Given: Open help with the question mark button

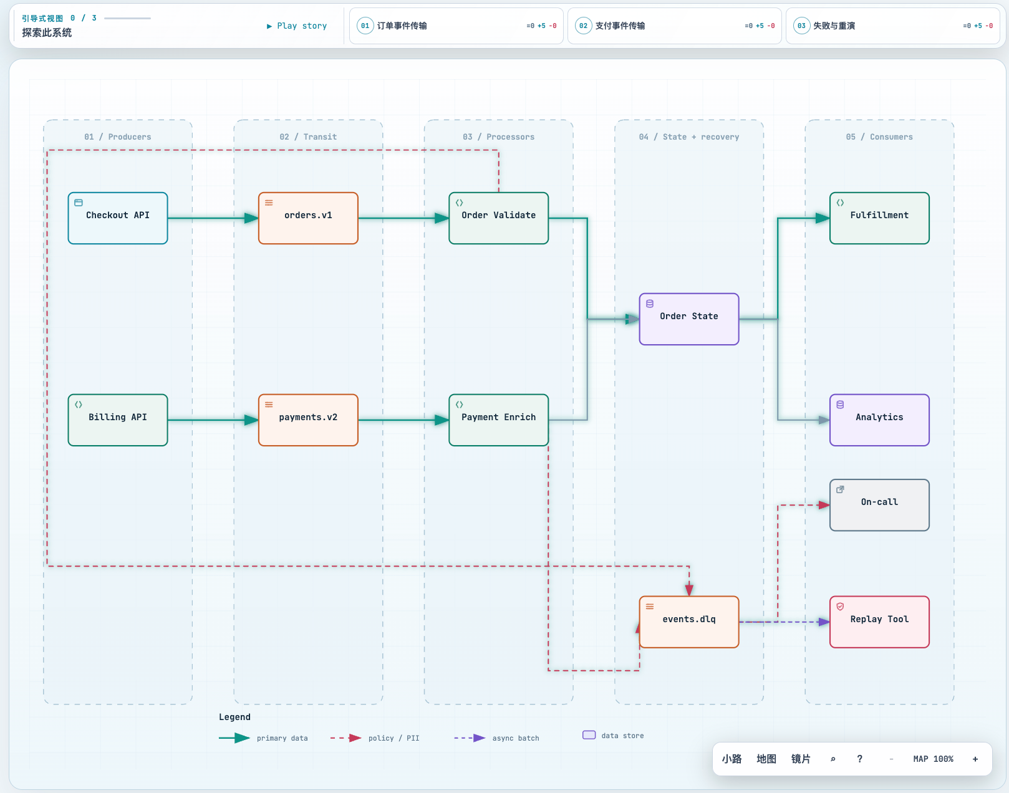Looking at the screenshot, I should [860, 759].
